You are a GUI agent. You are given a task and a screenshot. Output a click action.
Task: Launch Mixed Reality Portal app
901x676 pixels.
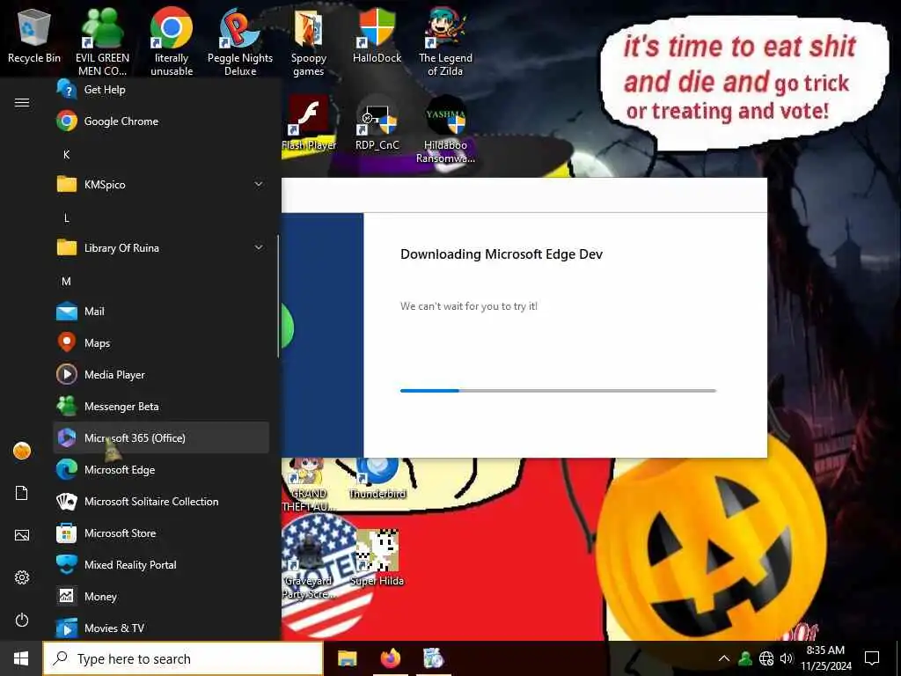161,565
